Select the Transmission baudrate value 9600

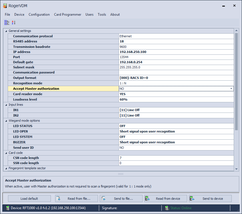coord(176,47)
